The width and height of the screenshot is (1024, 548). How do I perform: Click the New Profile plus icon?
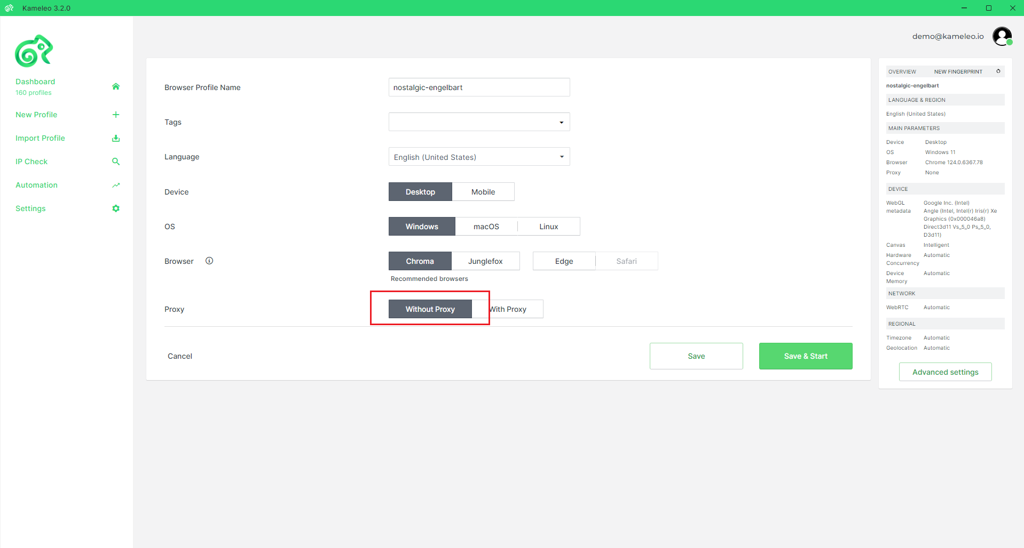116,115
